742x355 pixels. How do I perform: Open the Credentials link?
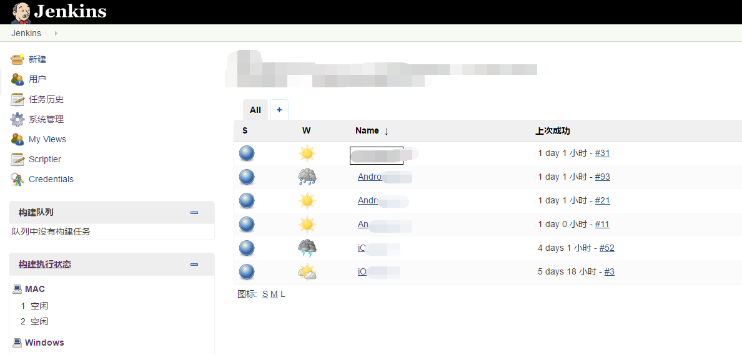tap(51, 179)
